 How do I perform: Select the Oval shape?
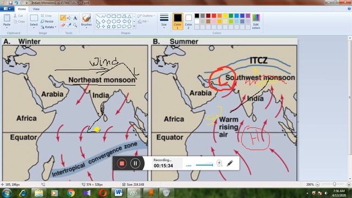[109, 16]
